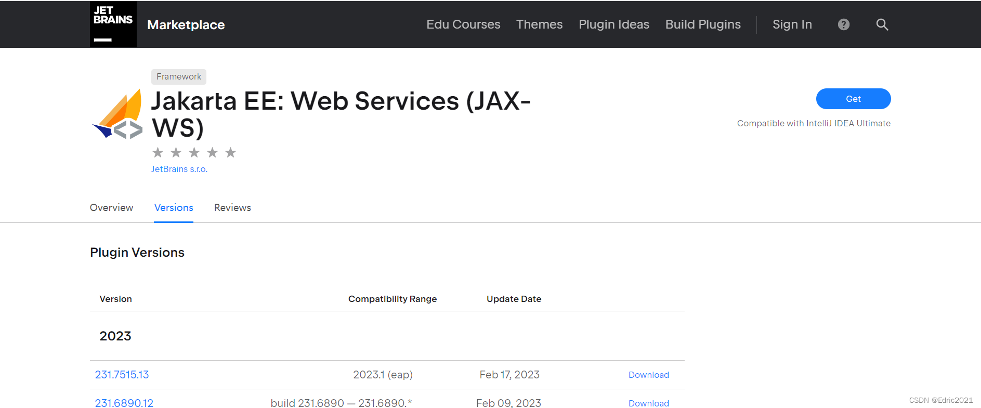This screenshot has height=408, width=981.
Task: Open the Plugin Ideas menu item
Action: coord(614,24)
